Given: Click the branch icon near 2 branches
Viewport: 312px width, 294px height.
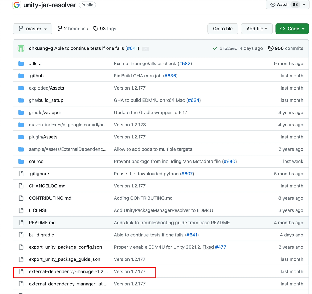Looking at the screenshot, I should [x=60, y=29].
